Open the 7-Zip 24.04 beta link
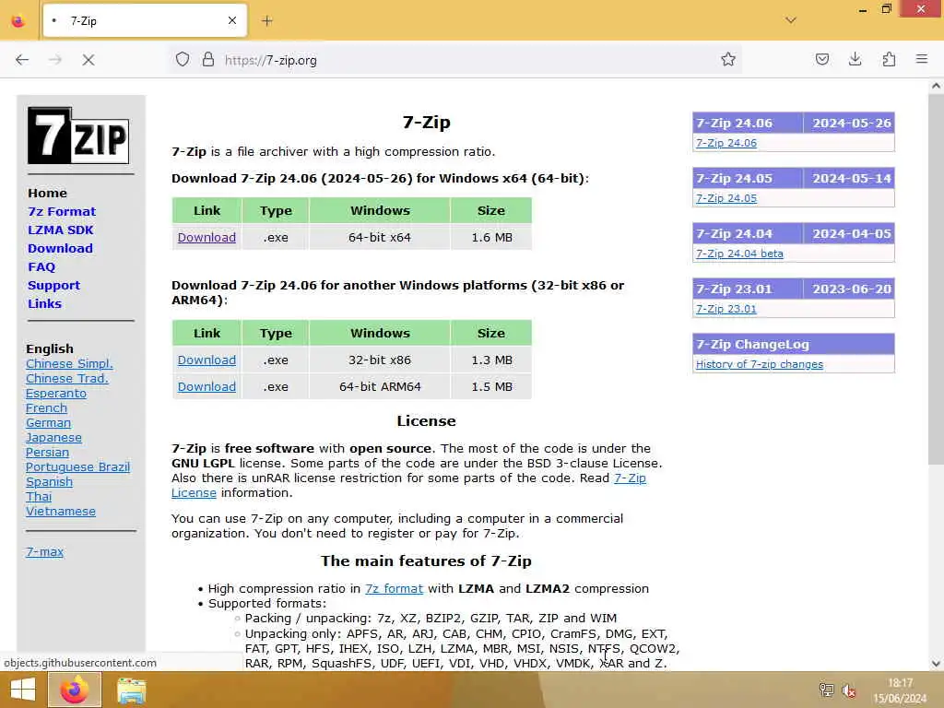This screenshot has width=944, height=708. (x=739, y=254)
